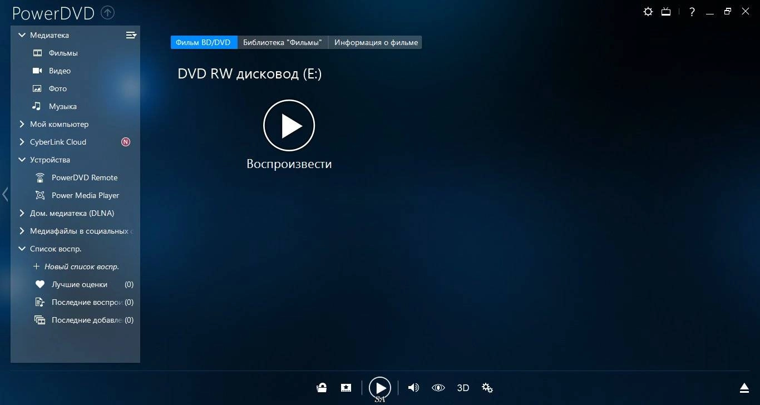Click the PowerDVD upgrade arrow icon

[x=108, y=12]
